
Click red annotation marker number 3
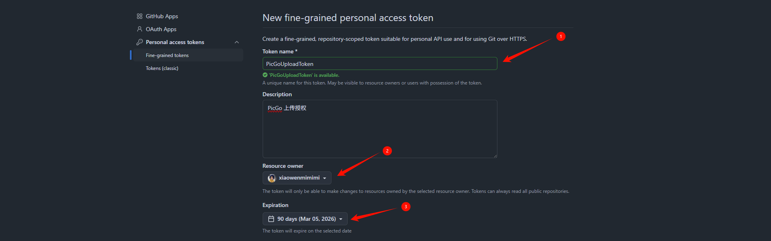406,207
